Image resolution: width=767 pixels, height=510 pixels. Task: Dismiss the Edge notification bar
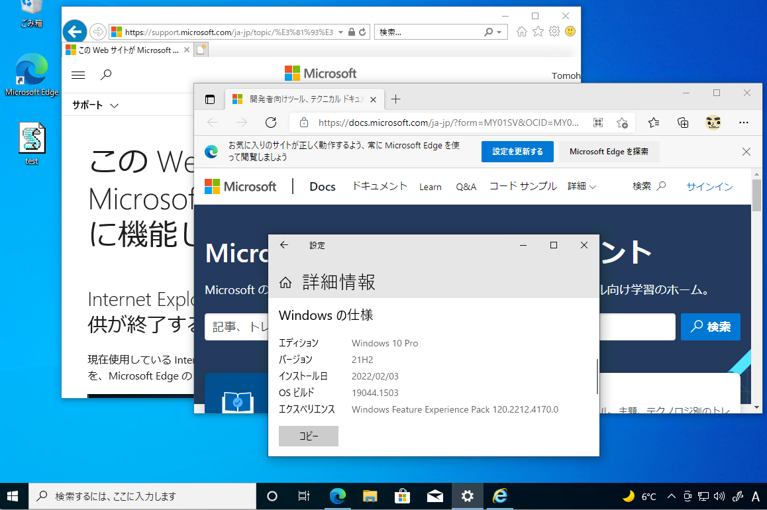tap(746, 152)
